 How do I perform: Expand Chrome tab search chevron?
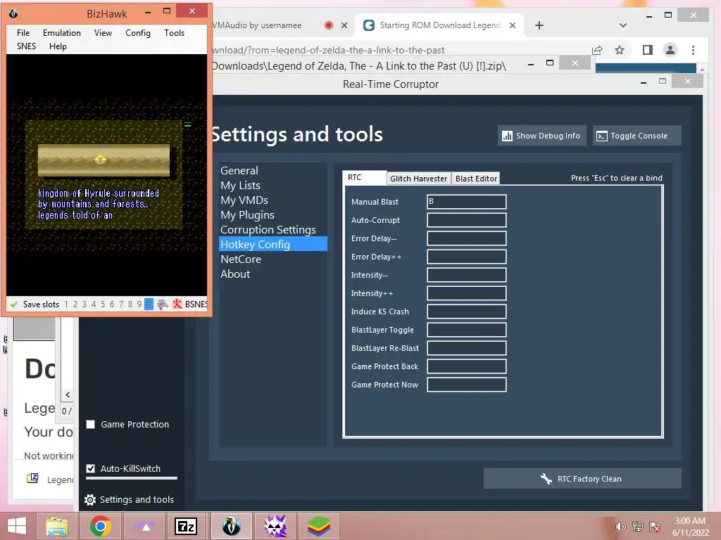point(623,25)
